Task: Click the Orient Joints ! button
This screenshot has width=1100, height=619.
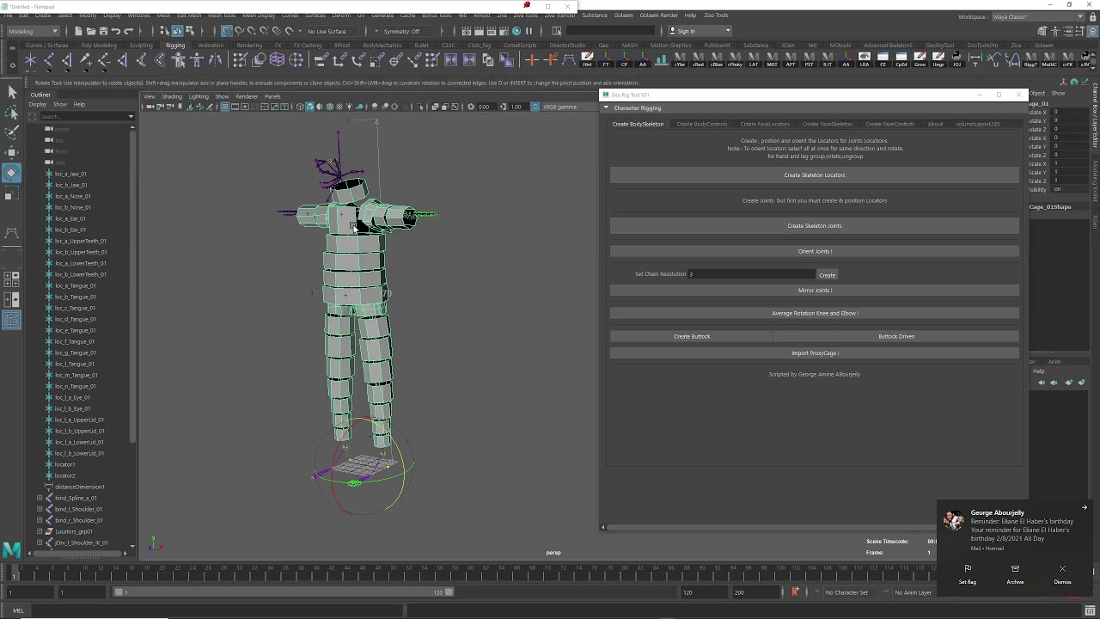Action: [815, 251]
